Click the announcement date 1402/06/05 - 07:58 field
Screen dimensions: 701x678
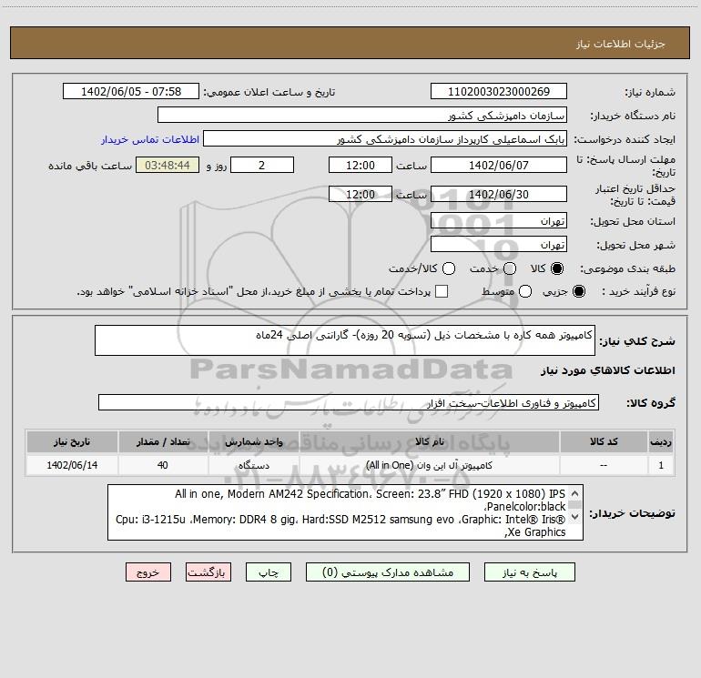(131, 92)
